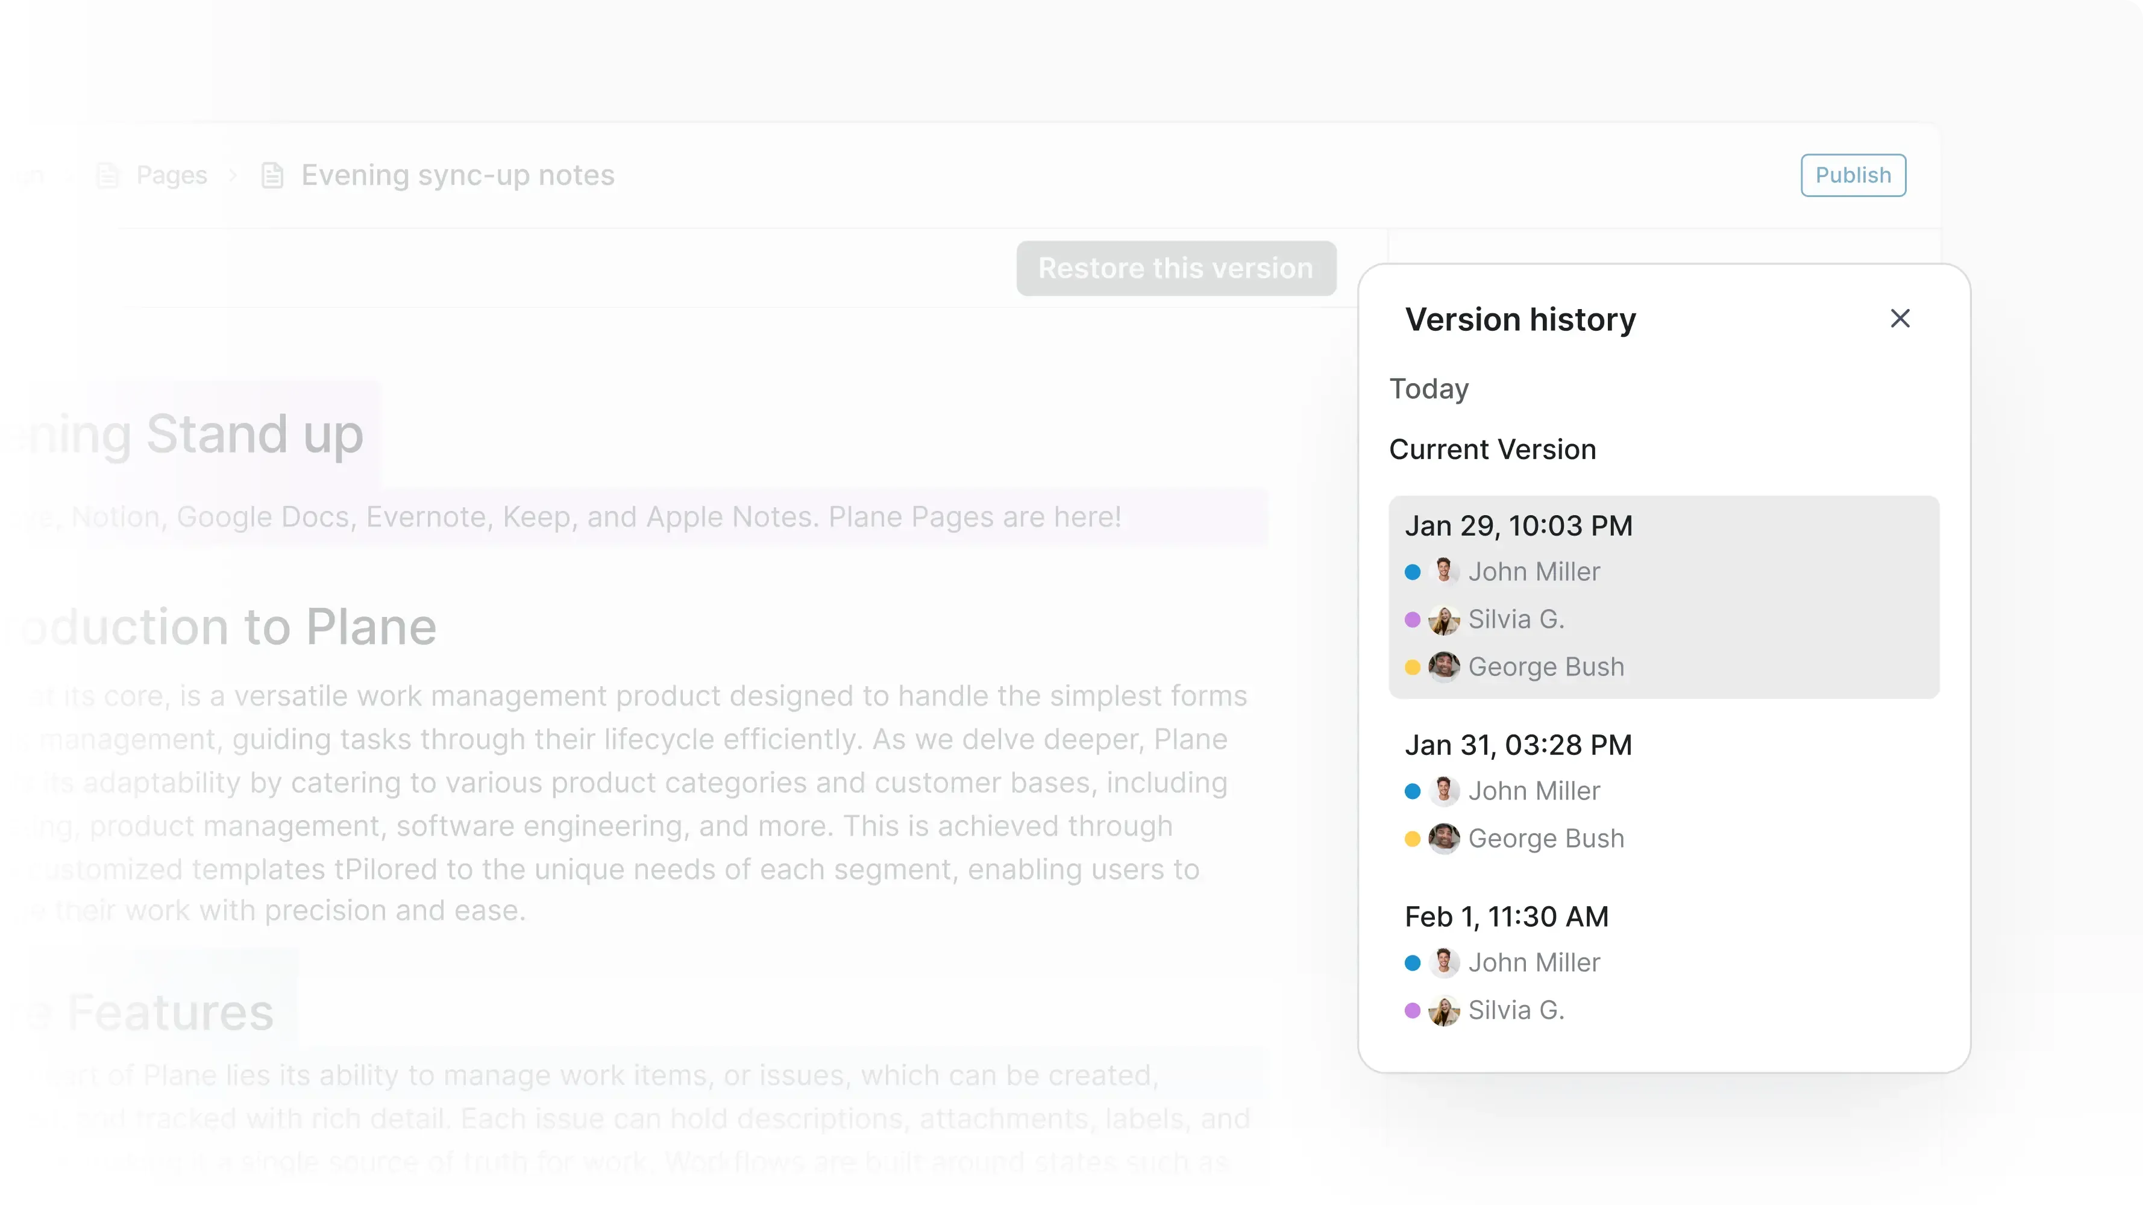This screenshot has width=2143, height=1205.
Task: Expand the Jan 29, 10:03 PM version entry
Action: [x=1518, y=525]
